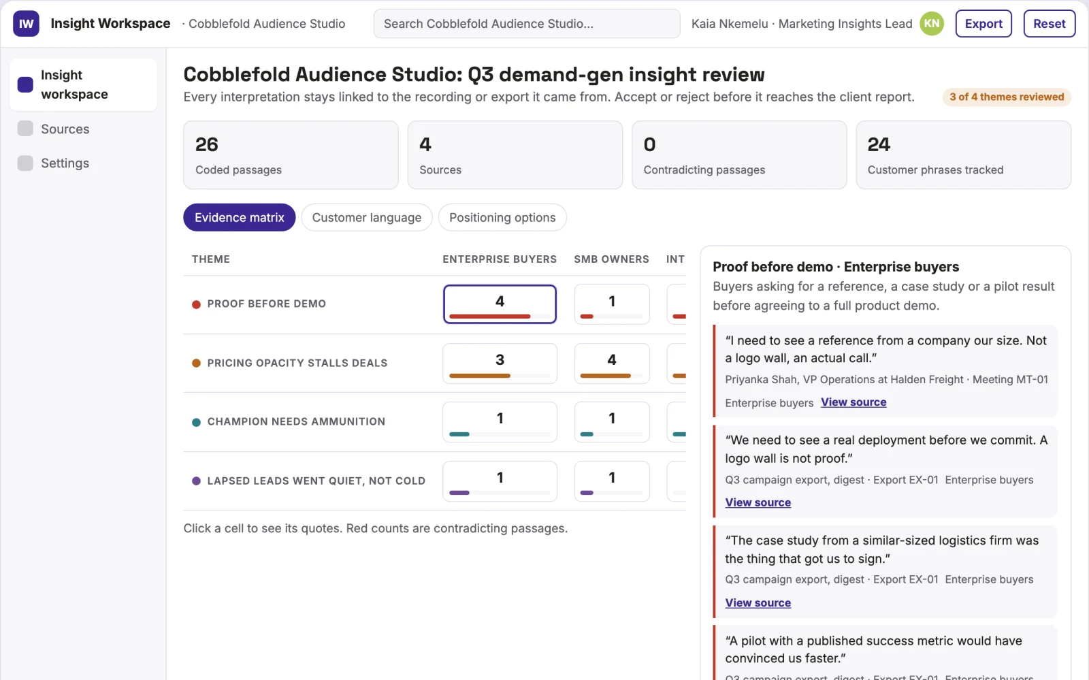Click the IW app logo icon
Viewport: 1089px width, 680px height.
pos(26,24)
